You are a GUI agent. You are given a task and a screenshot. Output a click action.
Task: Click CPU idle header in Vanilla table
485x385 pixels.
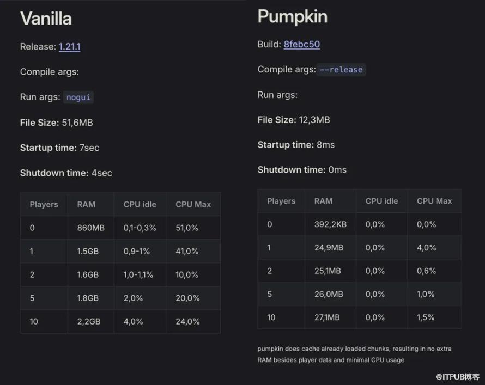click(x=140, y=205)
